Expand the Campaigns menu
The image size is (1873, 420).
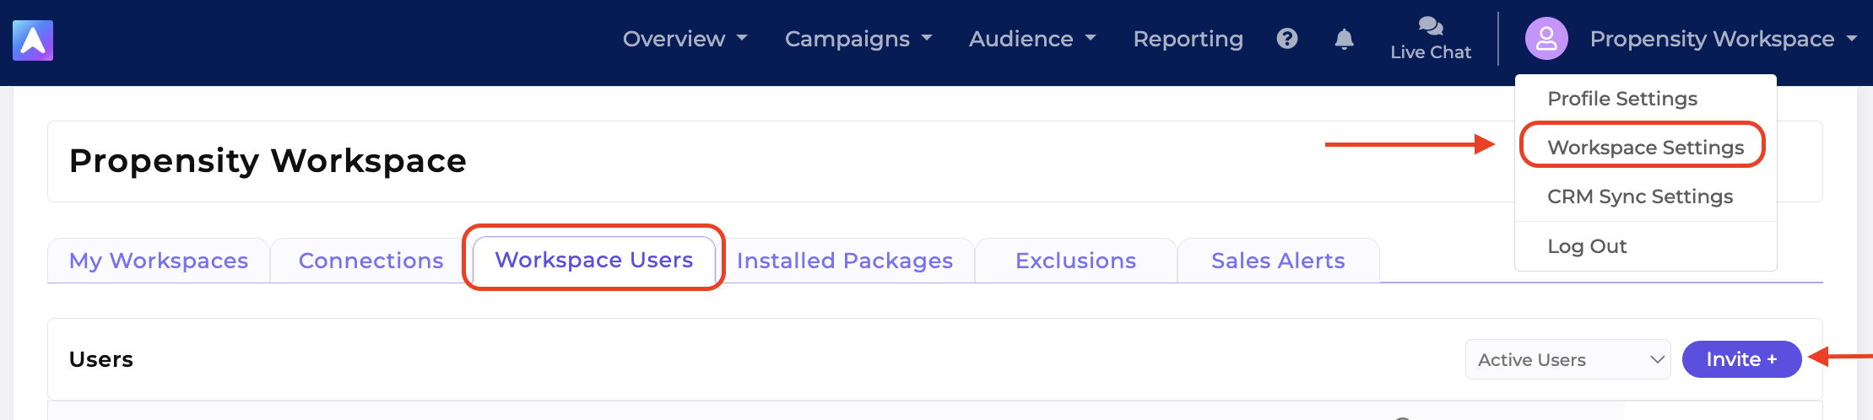858,39
